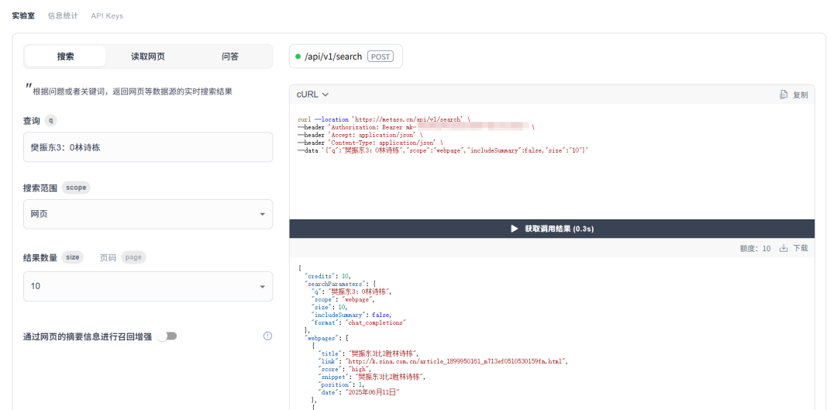Click the "date": 2025年06月11日 line
This screenshot has height=410, width=837.
coord(360,392)
